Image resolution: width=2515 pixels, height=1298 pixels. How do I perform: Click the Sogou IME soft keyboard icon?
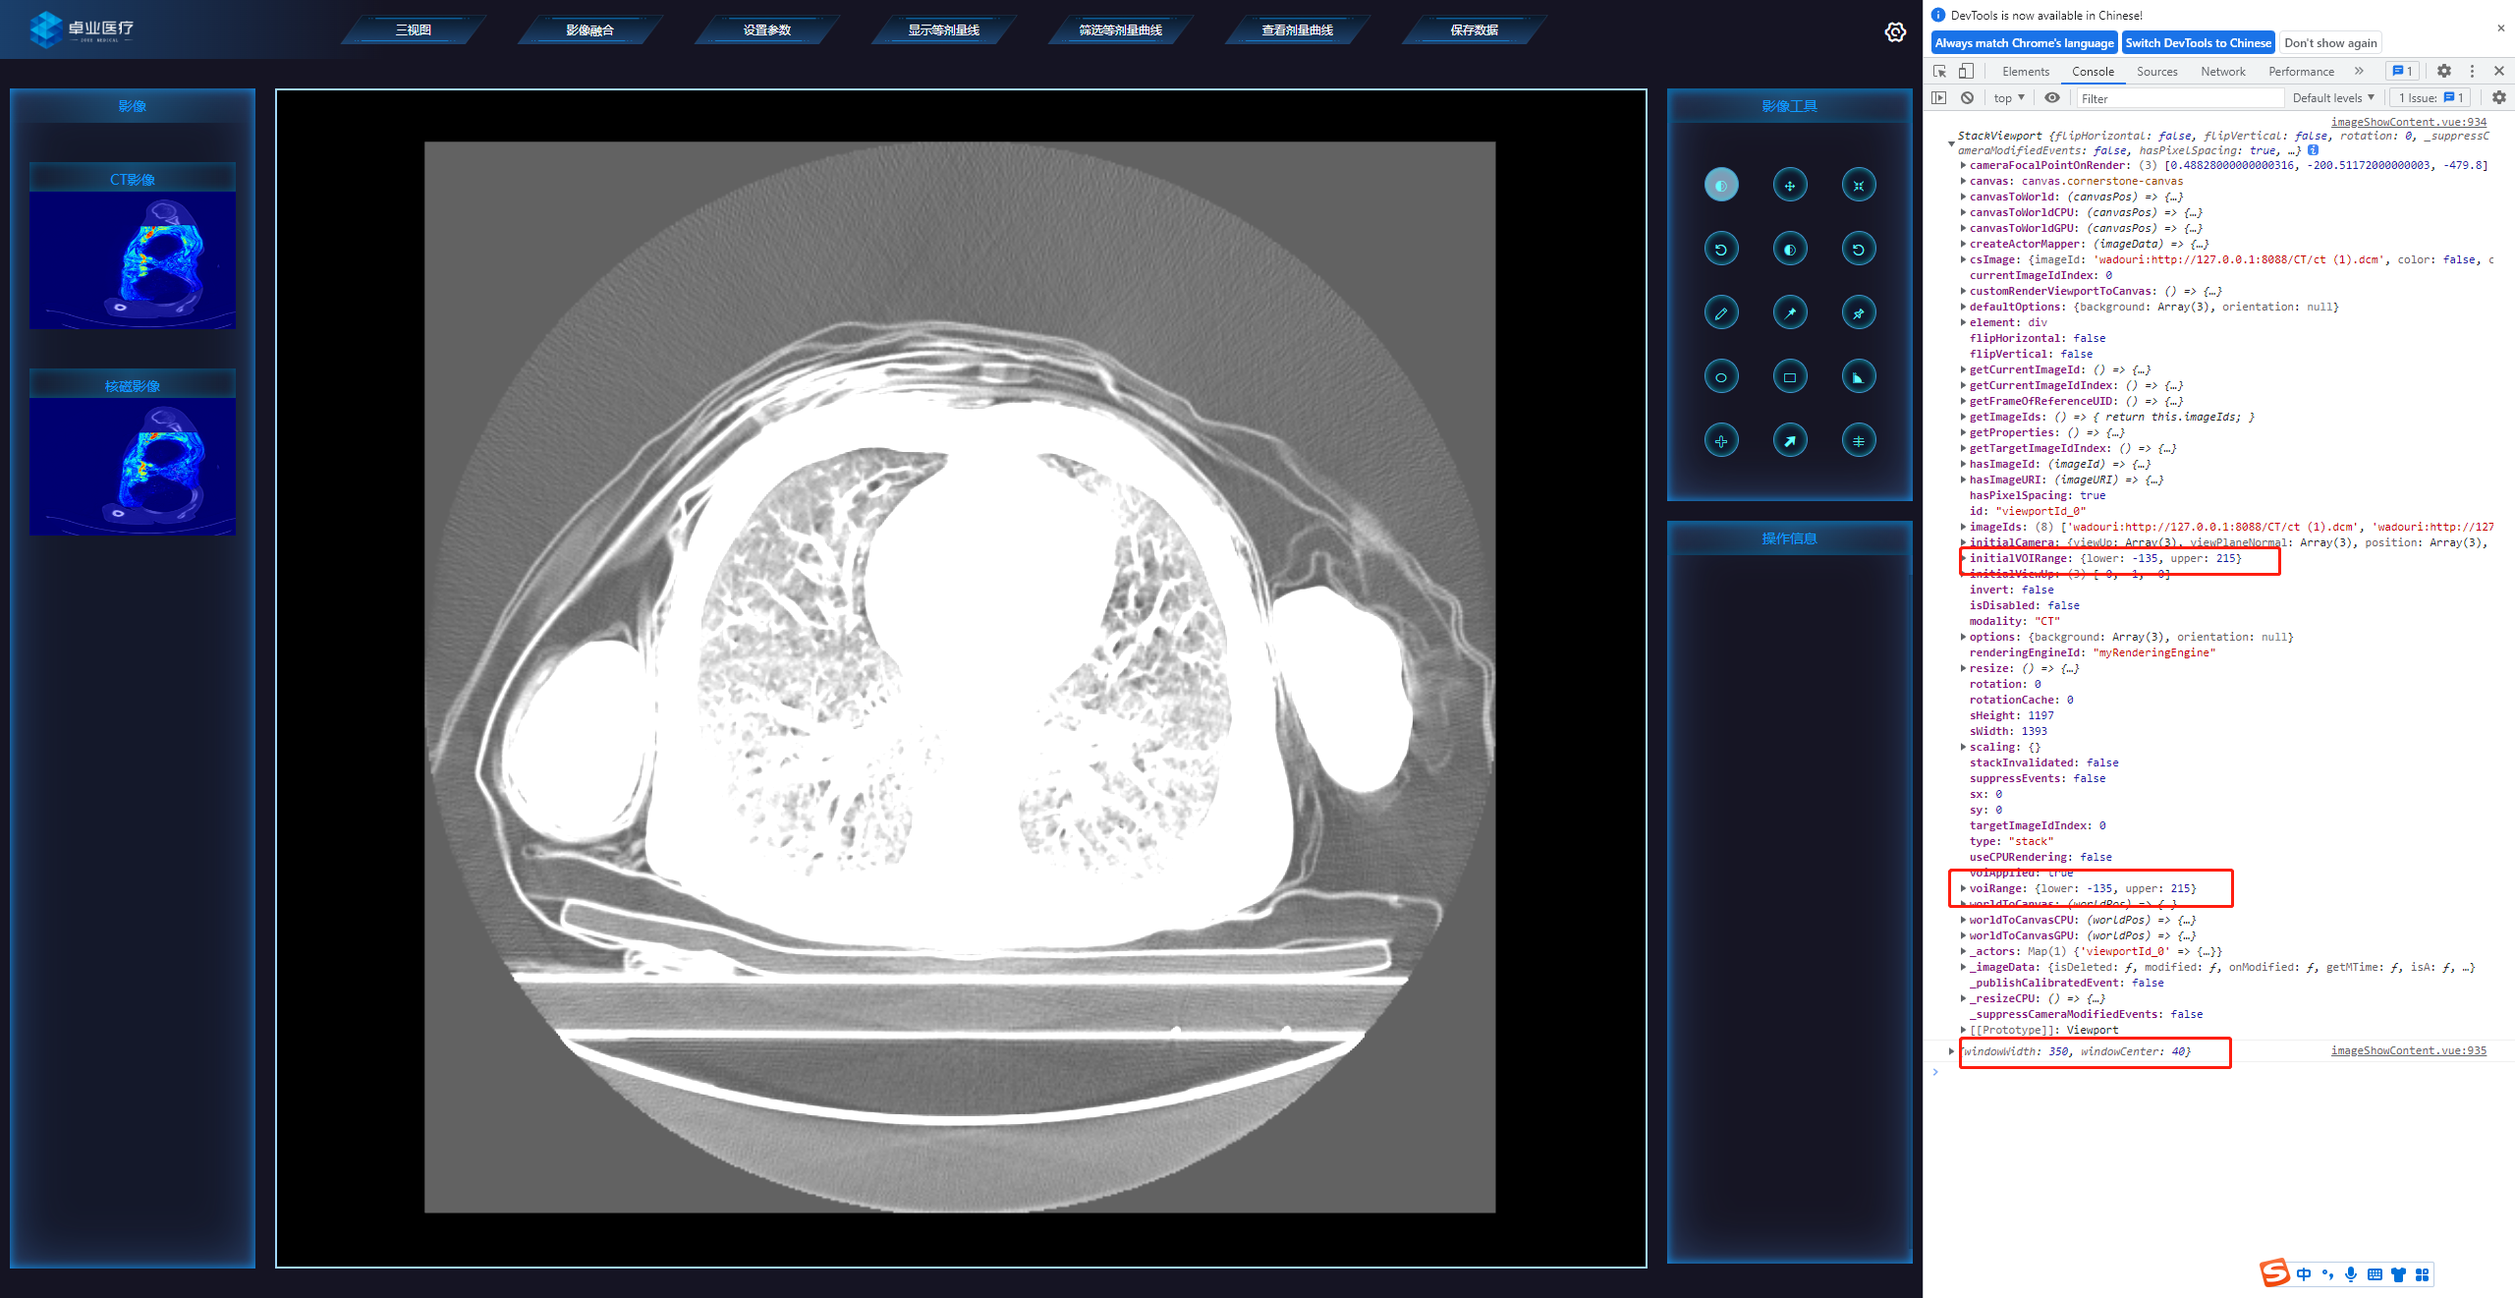tap(2375, 1274)
